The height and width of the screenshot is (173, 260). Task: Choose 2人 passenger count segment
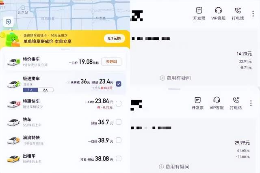tap(45, 90)
